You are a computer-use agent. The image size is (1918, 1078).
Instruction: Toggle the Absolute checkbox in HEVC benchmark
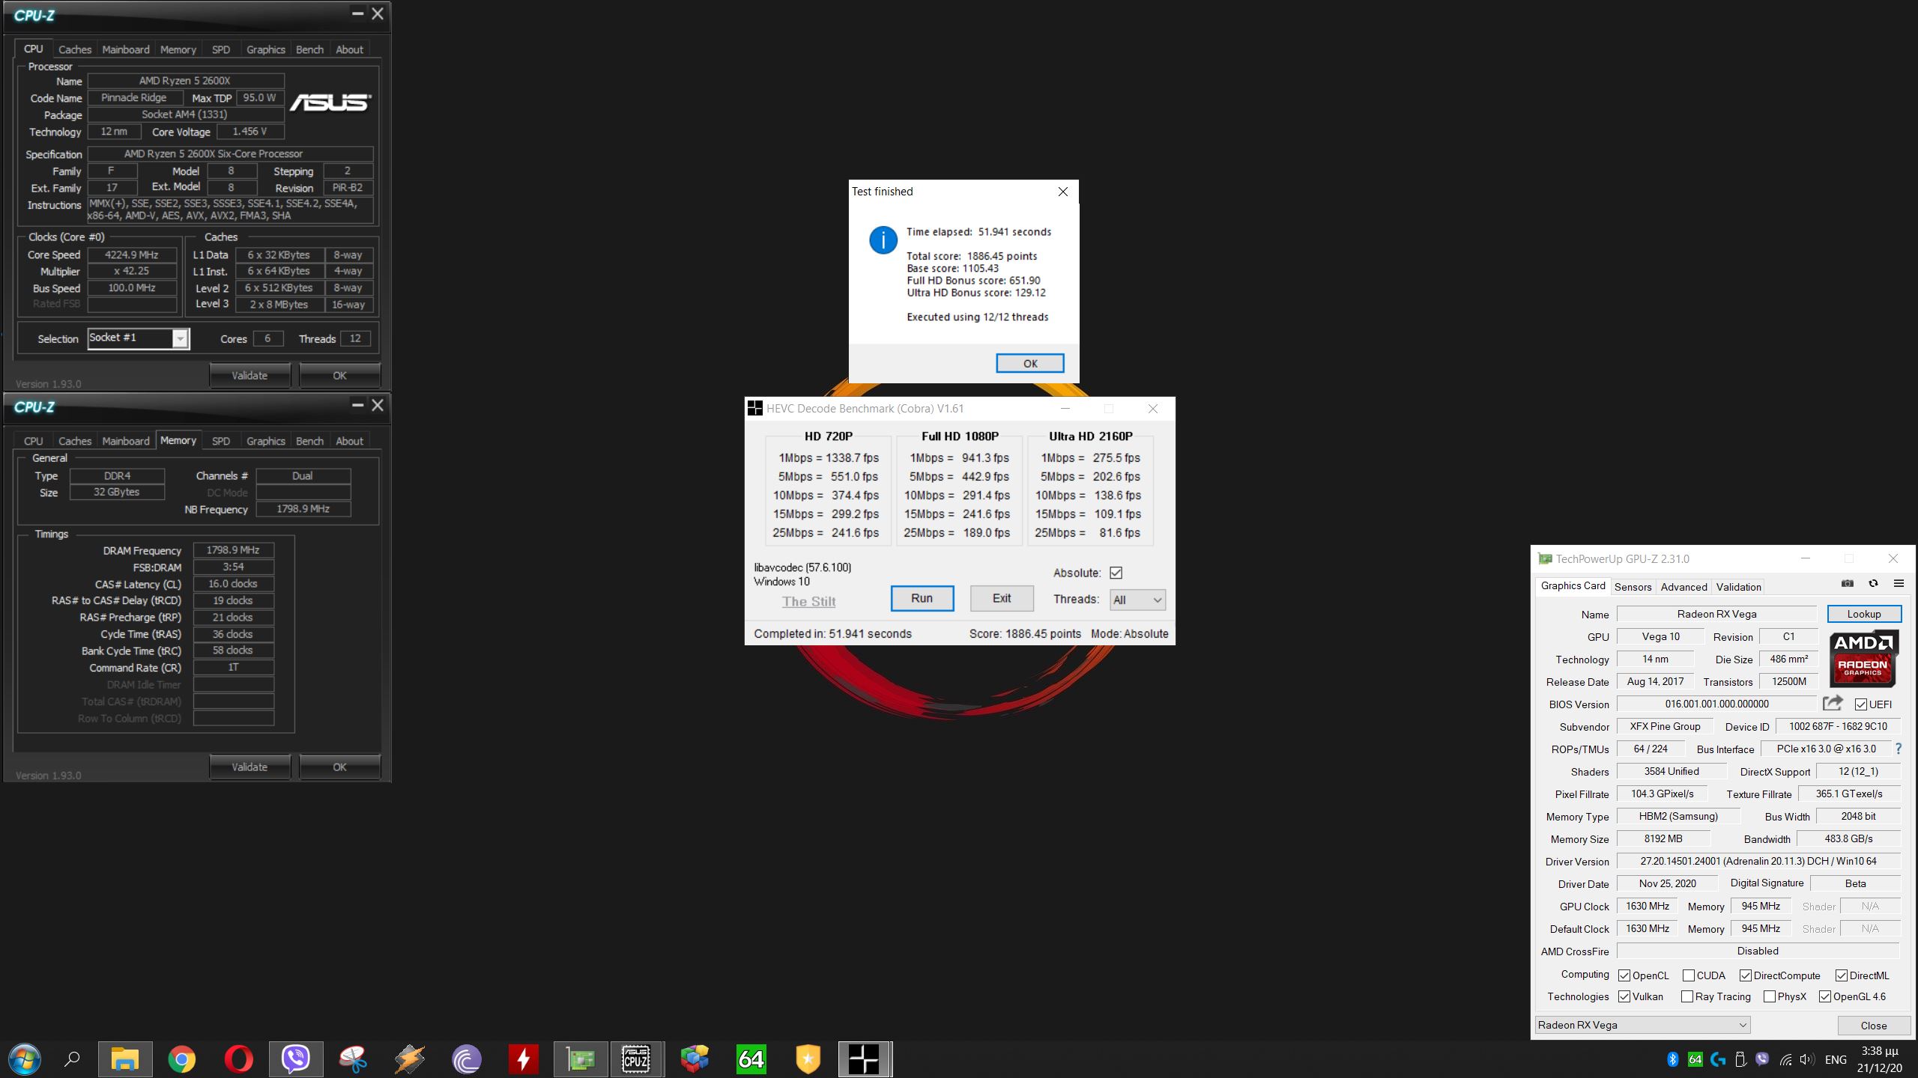pyautogui.click(x=1116, y=573)
